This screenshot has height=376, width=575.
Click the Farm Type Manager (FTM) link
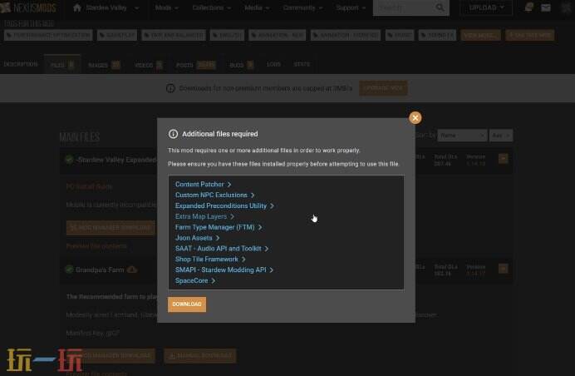pyautogui.click(x=215, y=227)
